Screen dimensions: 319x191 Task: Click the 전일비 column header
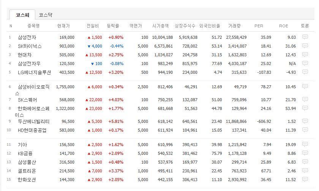[93, 26]
